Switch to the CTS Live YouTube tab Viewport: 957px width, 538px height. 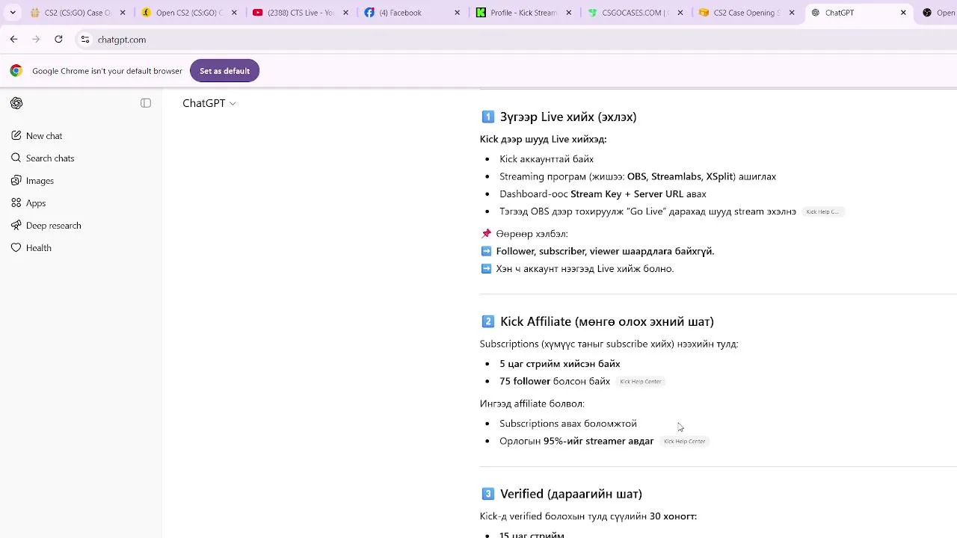click(301, 13)
